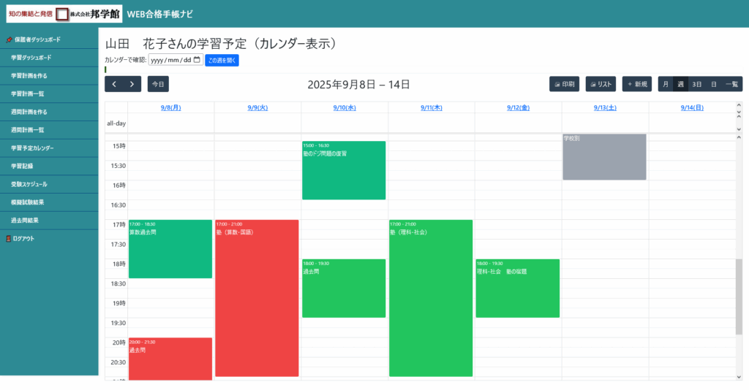749x390 pixels.
Task: Click the 印刷 print button
Action: 564,84
